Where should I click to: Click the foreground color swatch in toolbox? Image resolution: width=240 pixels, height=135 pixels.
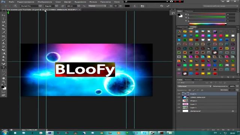[3, 87]
